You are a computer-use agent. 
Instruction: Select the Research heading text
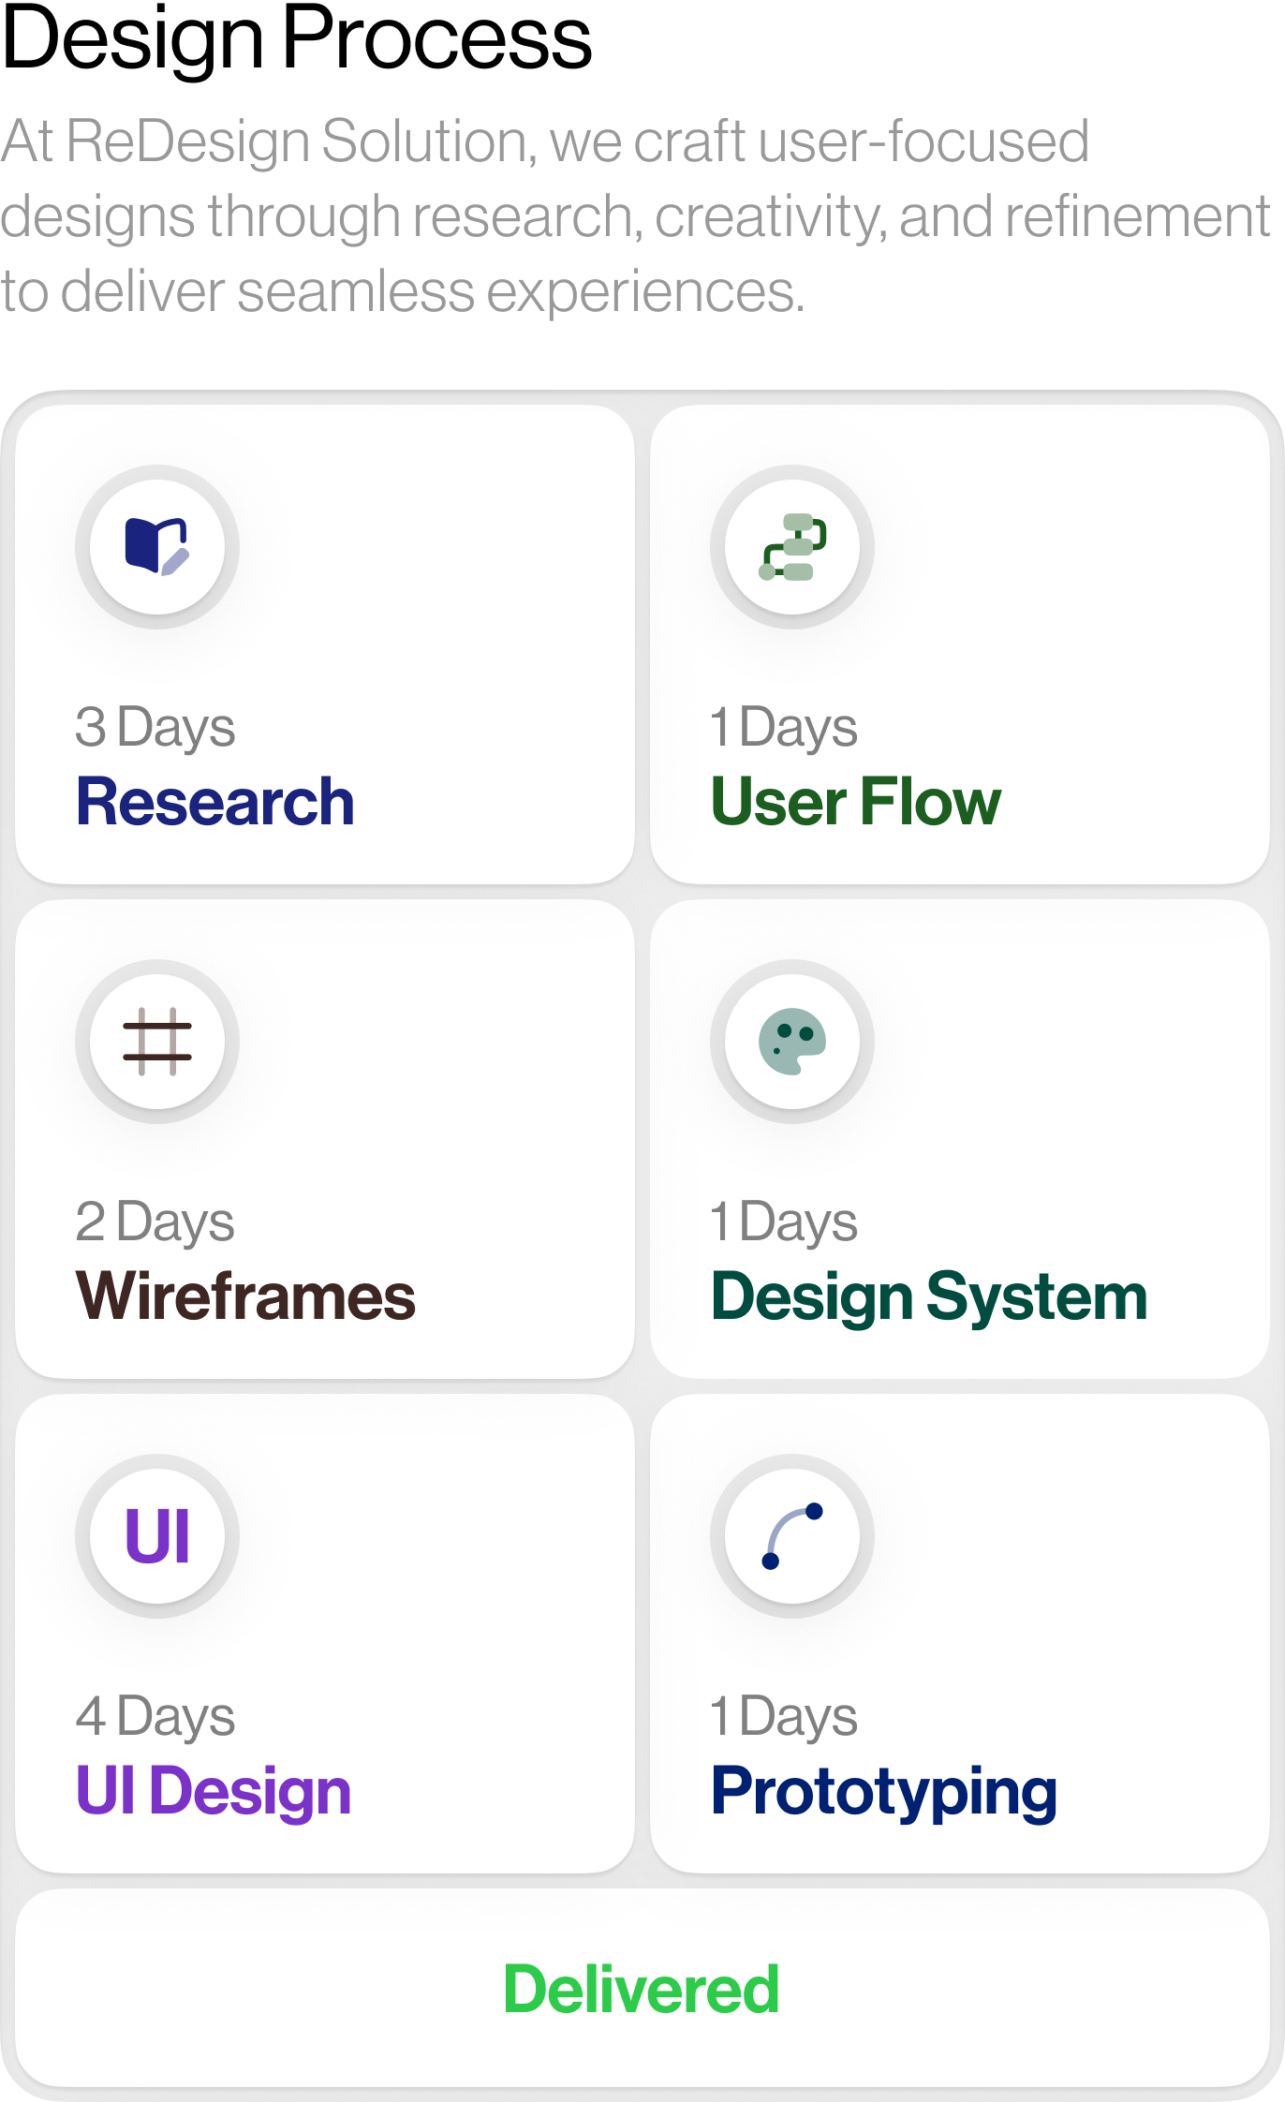coord(215,803)
